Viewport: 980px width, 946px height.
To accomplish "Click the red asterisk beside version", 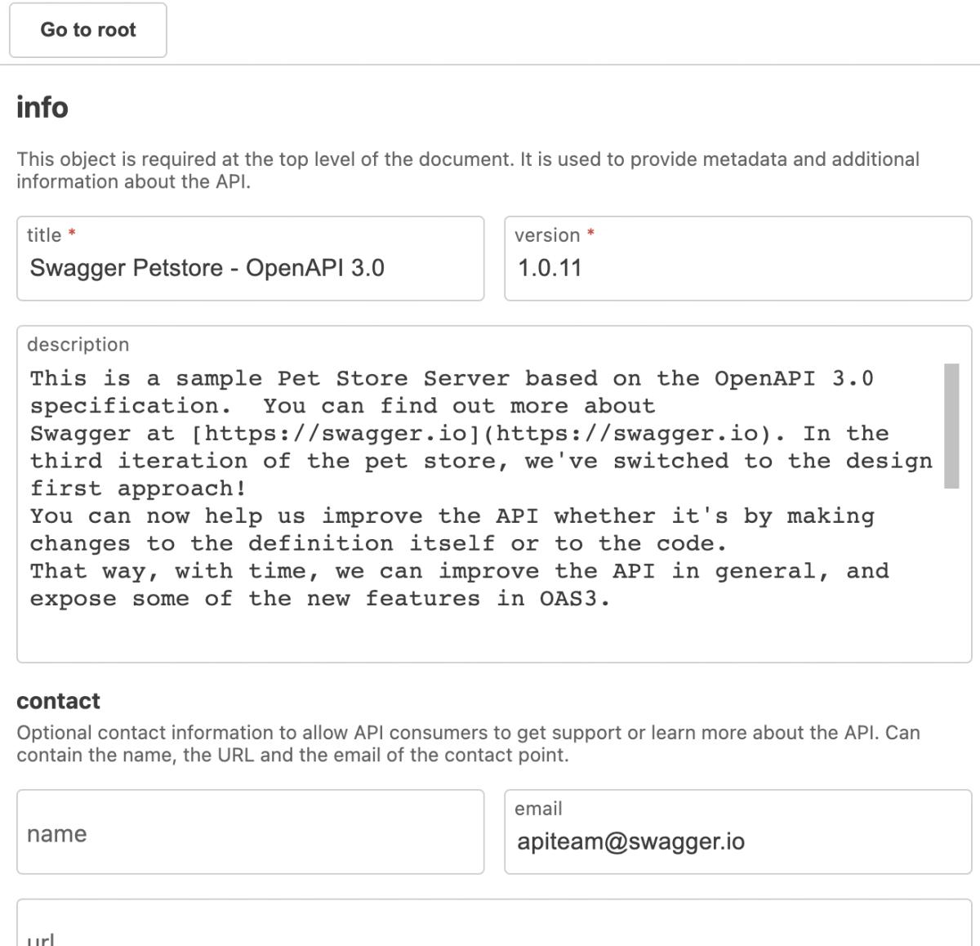I will click(590, 234).
